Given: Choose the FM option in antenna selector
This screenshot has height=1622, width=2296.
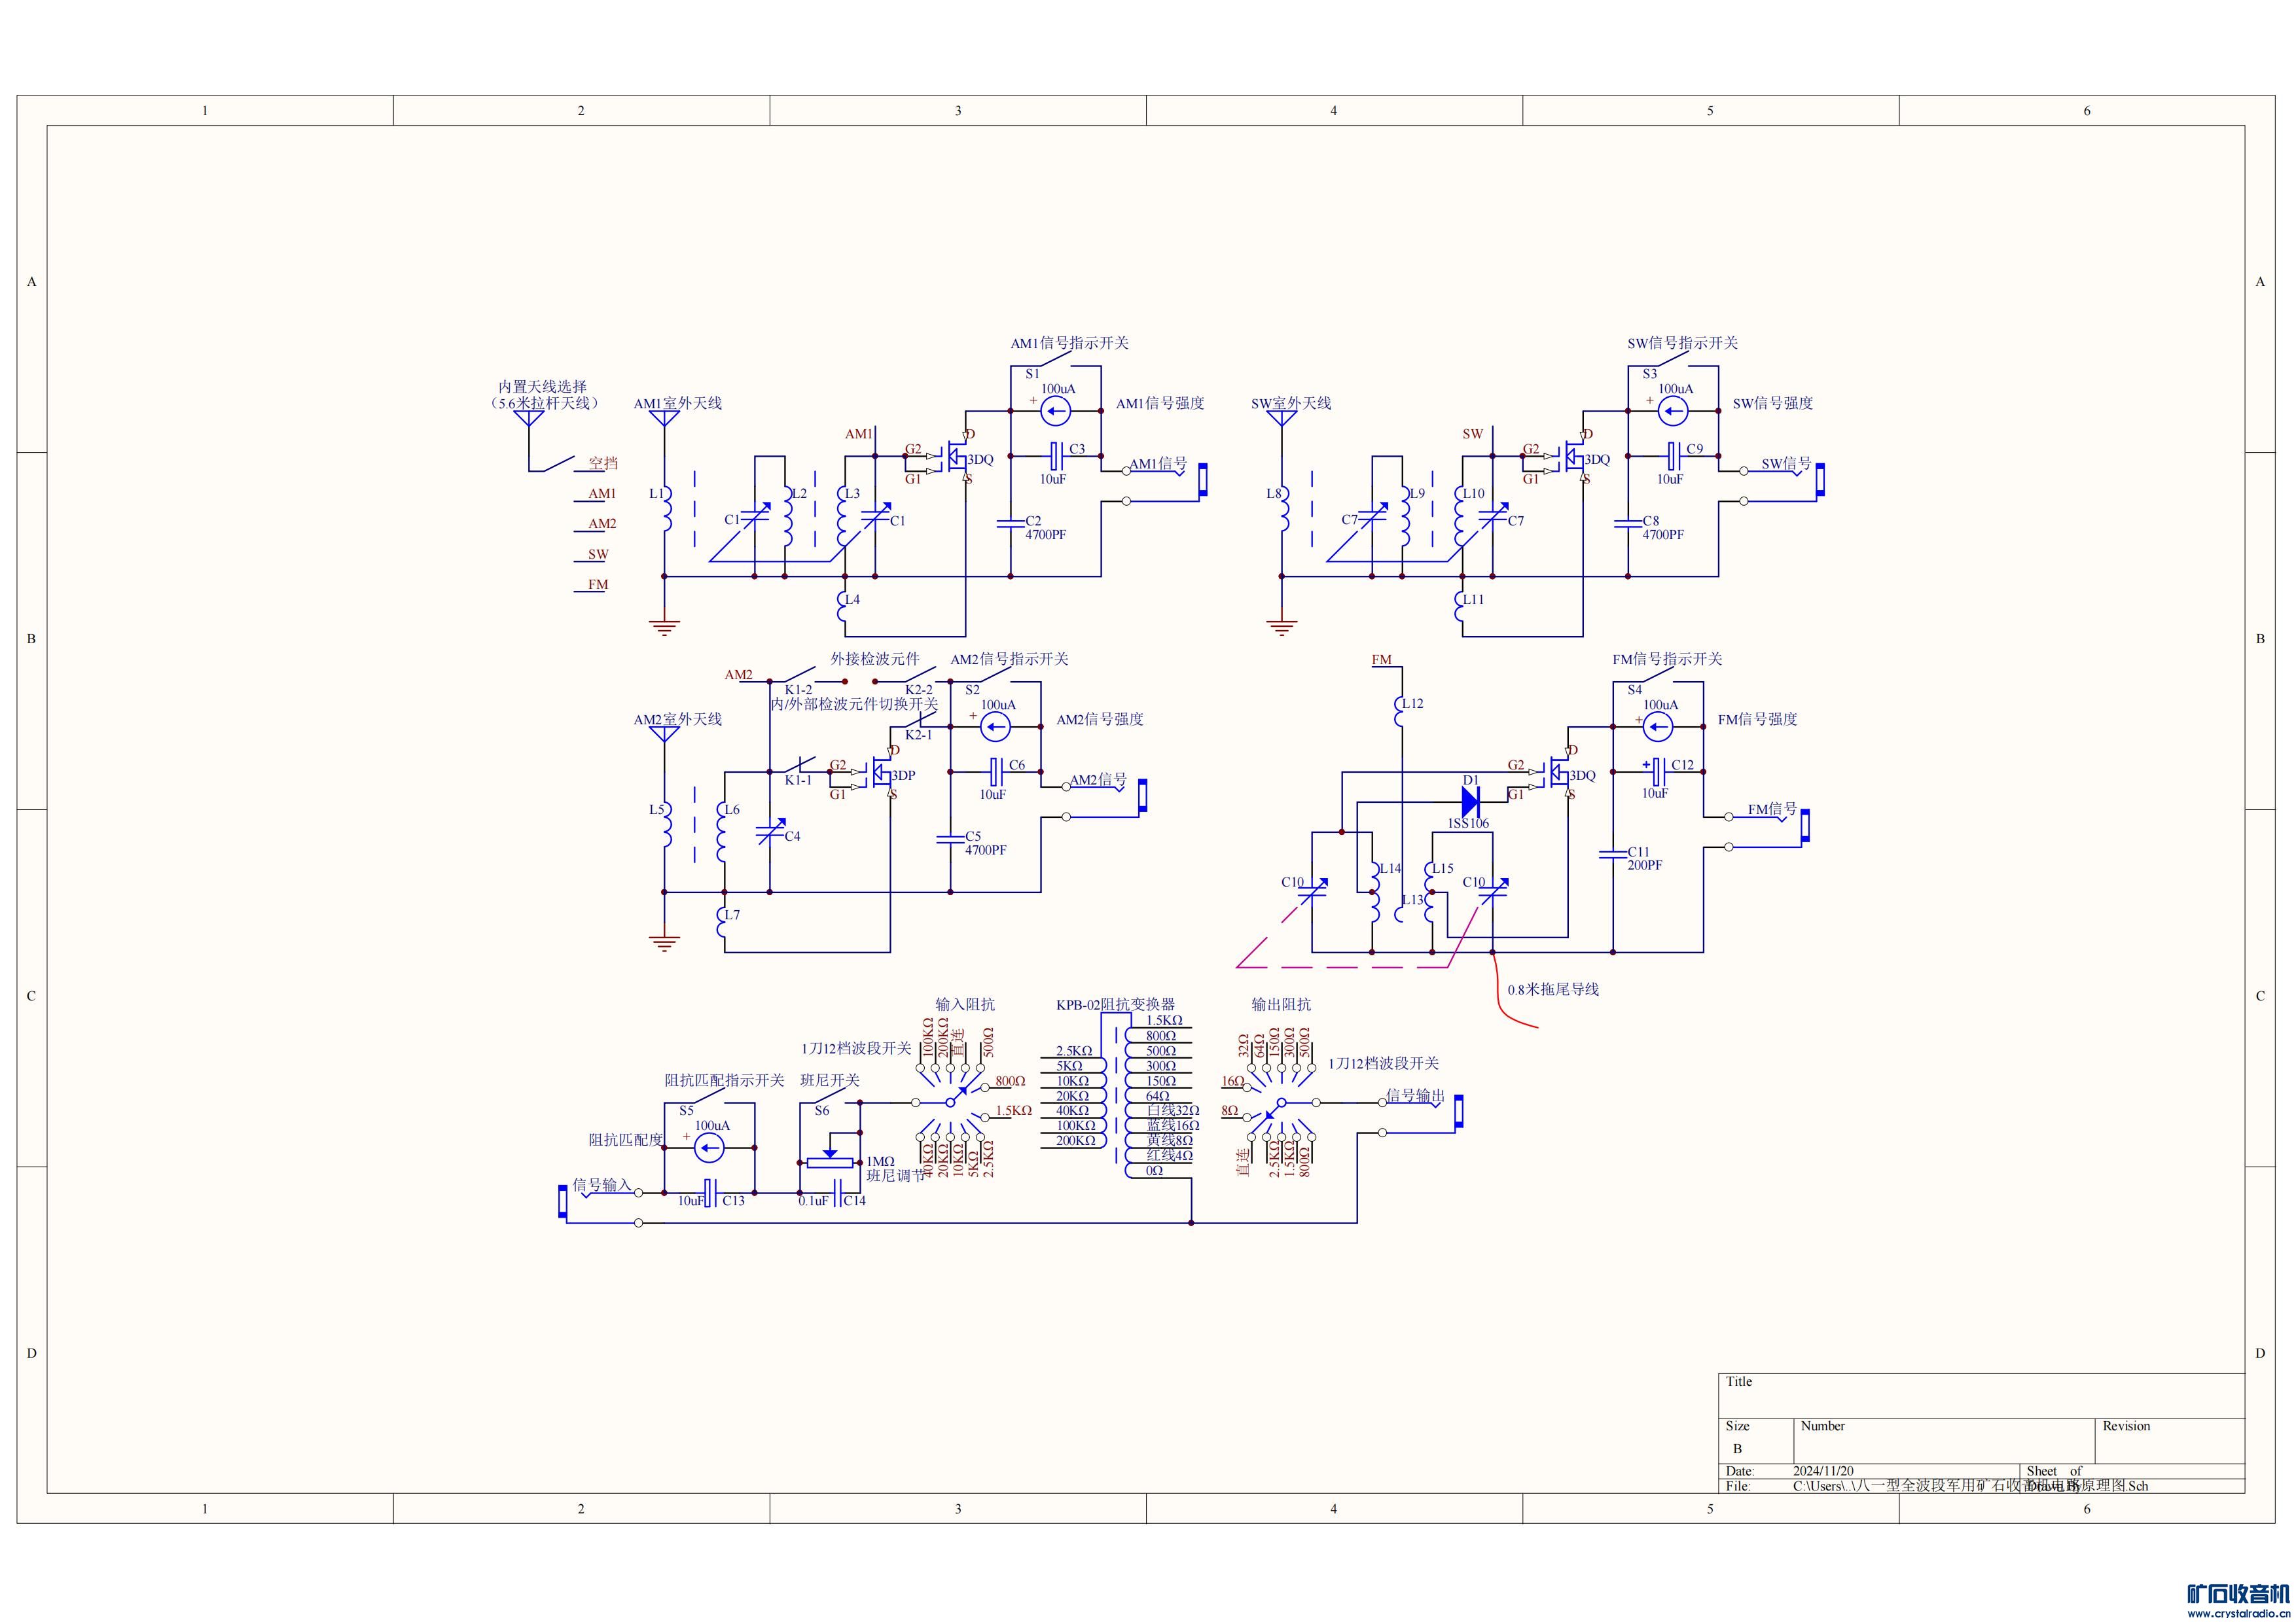Looking at the screenshot, I should pyautogui.click(x=597, y=586).
